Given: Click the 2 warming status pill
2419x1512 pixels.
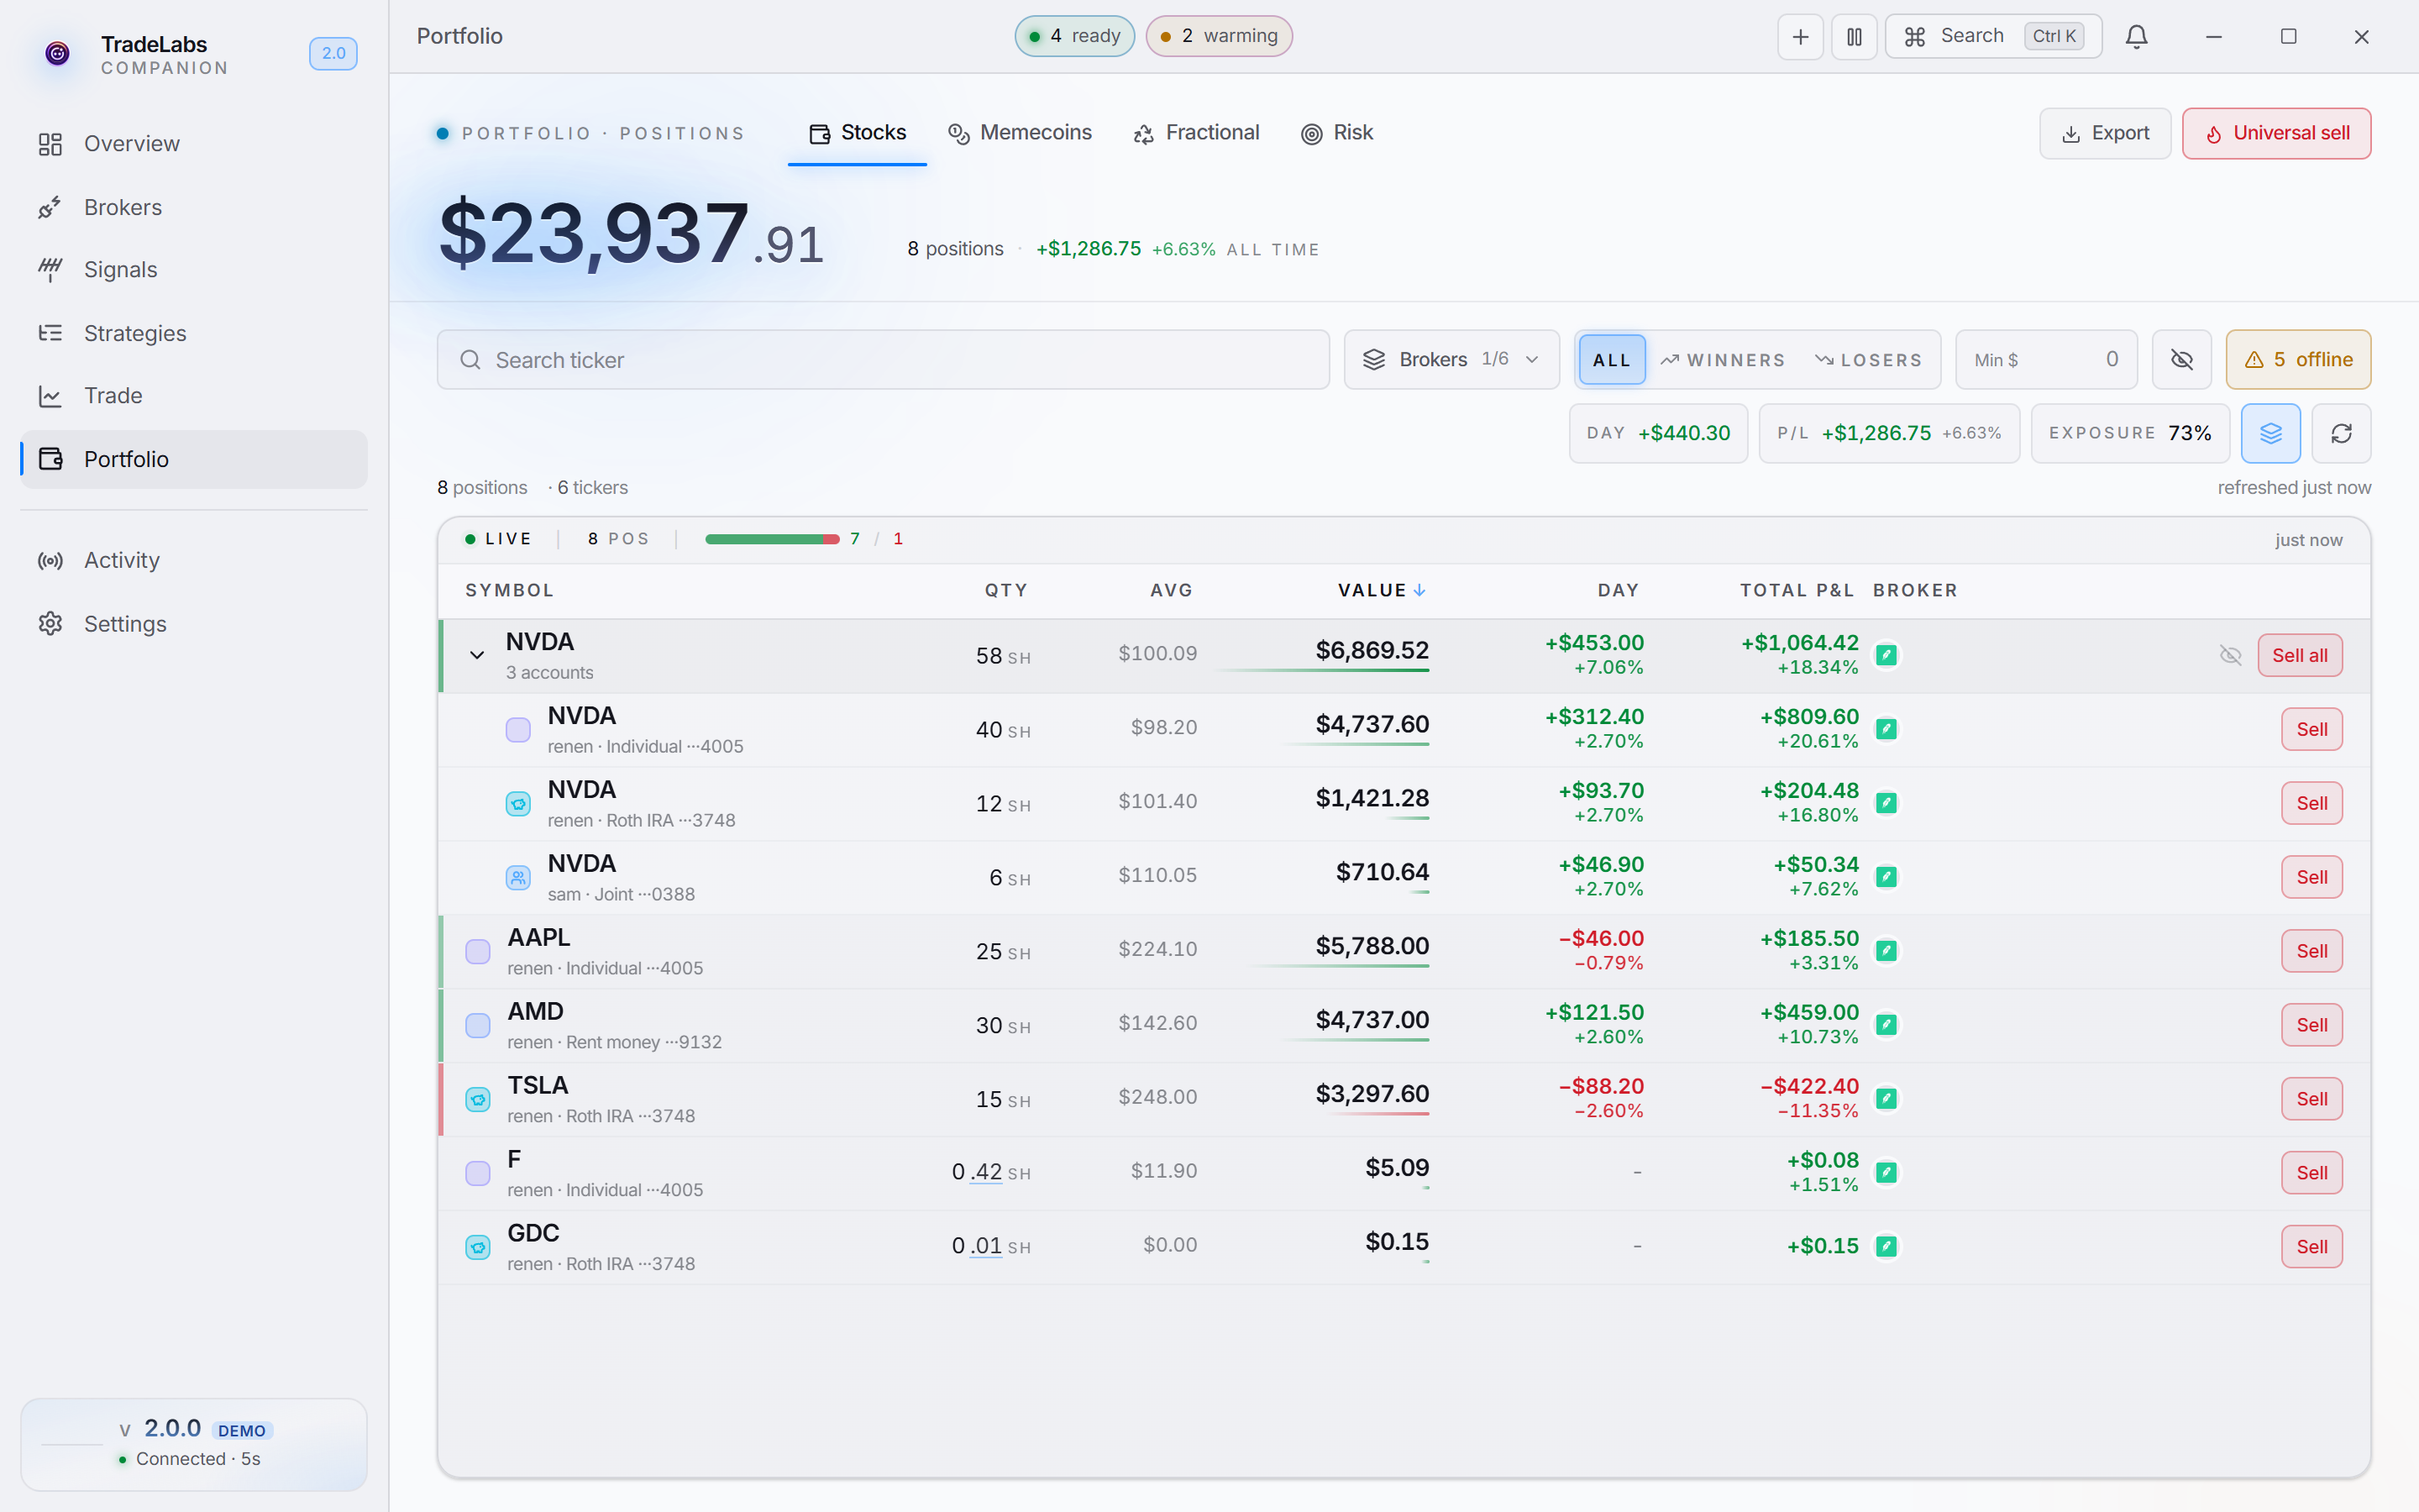Looking at the screenshot, I should [1219, 36].
